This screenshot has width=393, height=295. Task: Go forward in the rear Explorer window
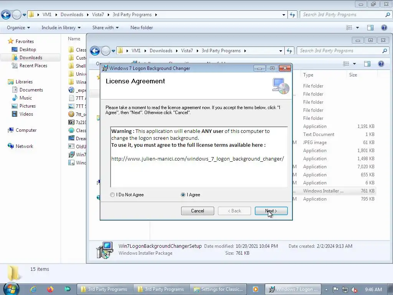coord(17,15)
